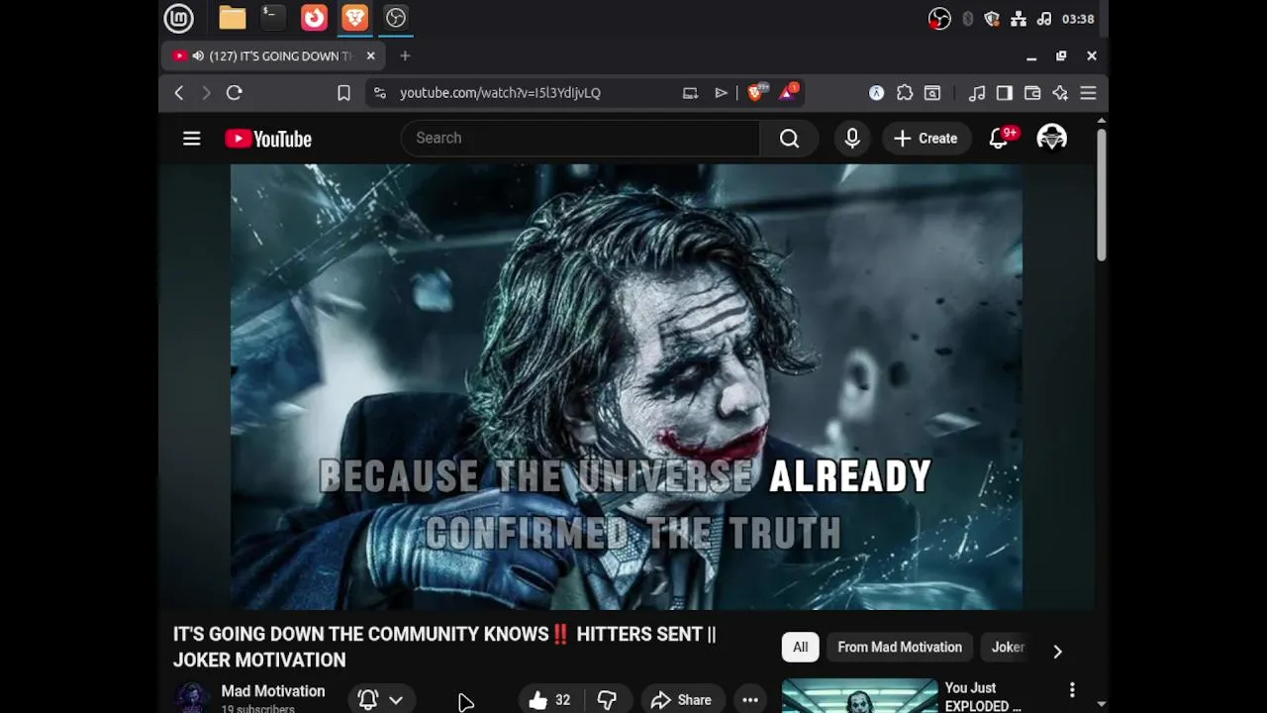
Task: Add video to Brave Playlist arrow icon
Action: [721, 93]
